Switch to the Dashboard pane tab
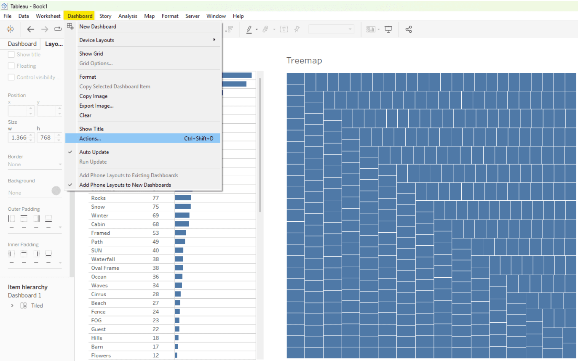 tap(22, 44)
